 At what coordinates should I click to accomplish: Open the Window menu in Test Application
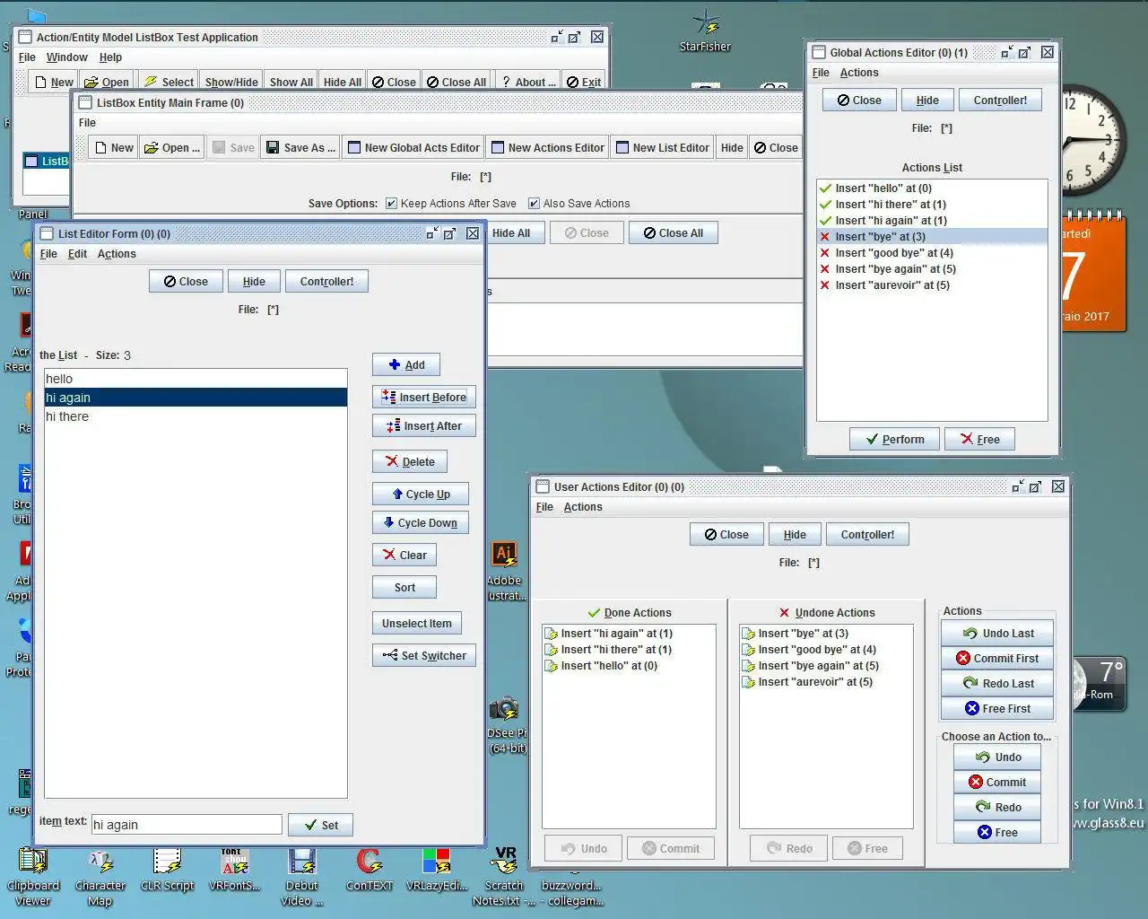click(x=67, y=57)
